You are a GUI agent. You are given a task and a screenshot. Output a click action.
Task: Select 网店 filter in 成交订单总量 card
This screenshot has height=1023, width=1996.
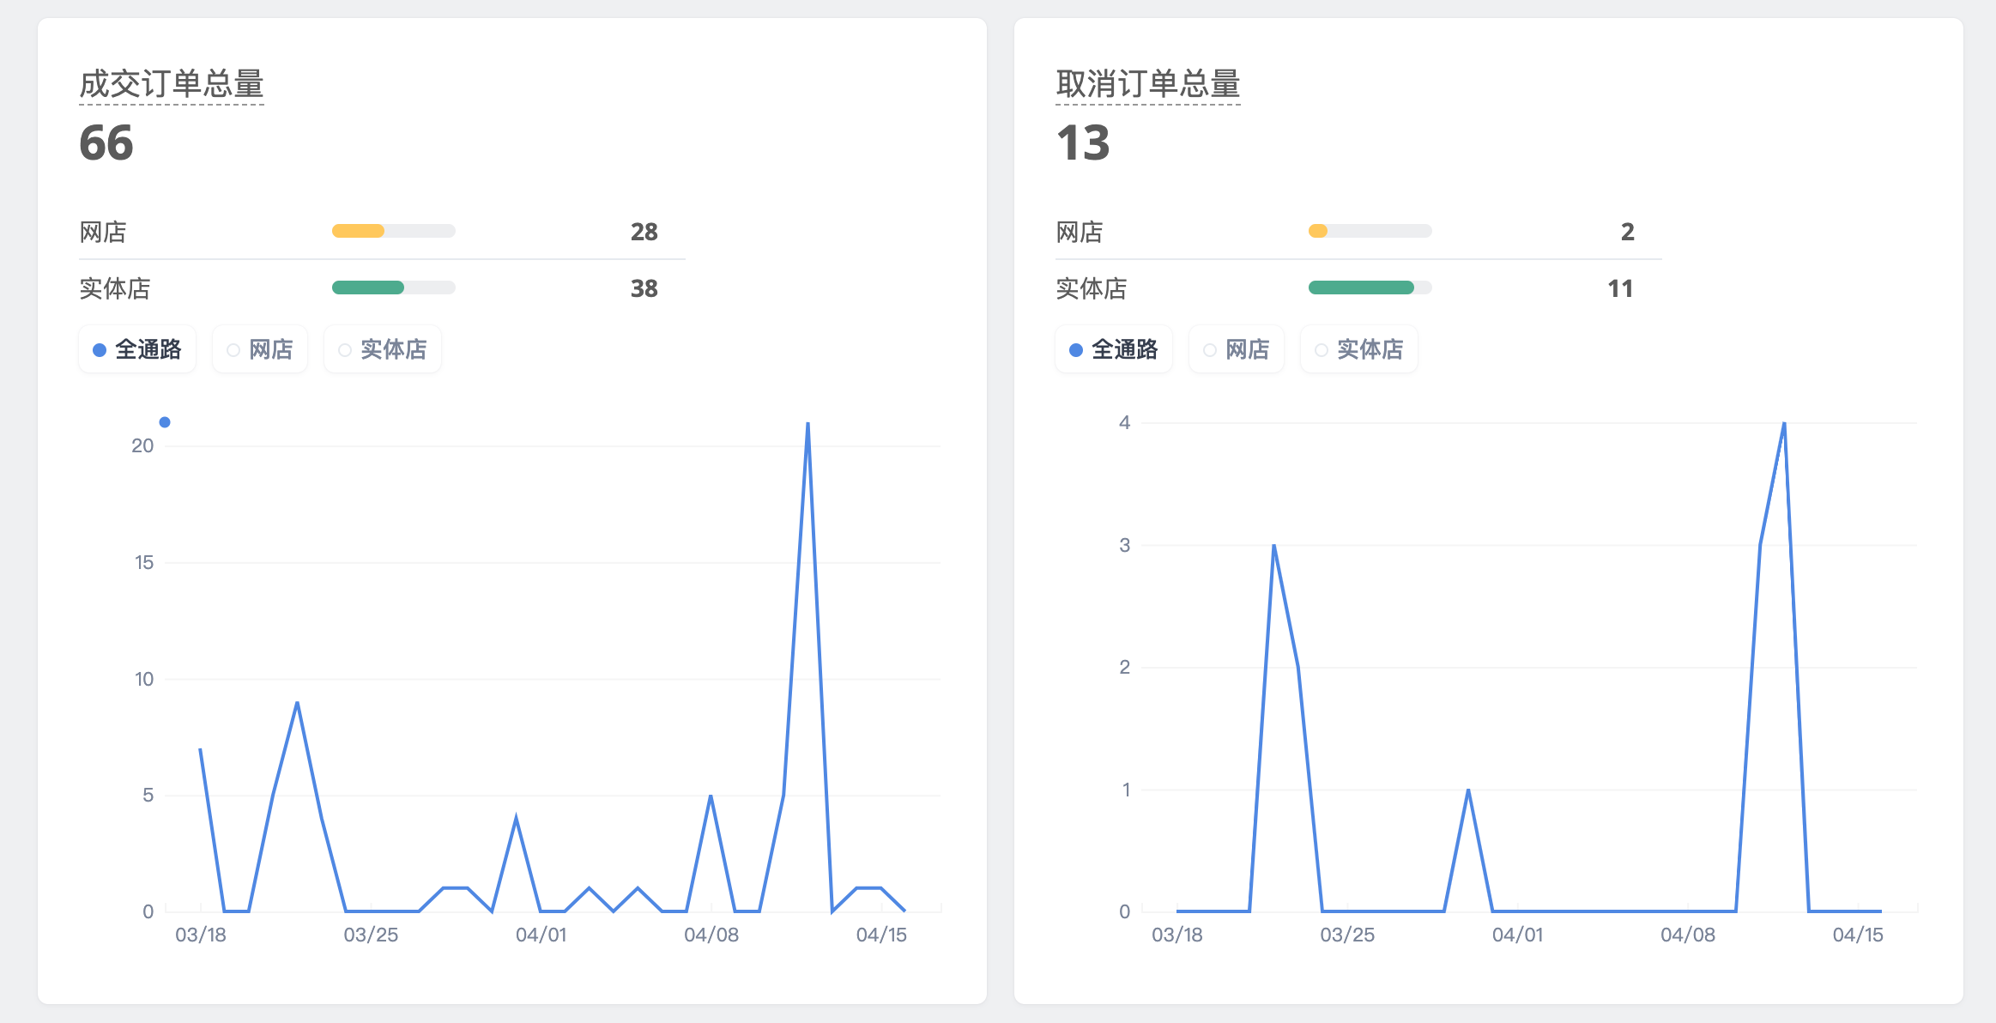260,349
